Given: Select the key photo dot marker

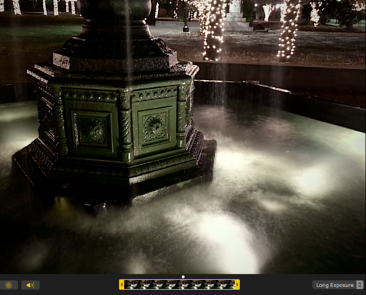Looking at the screenshot, I should pos(183,277).
